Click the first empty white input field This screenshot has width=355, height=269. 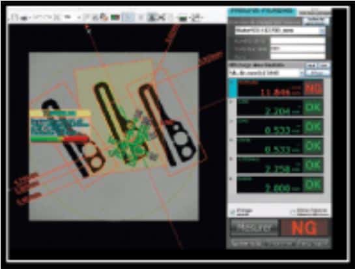pyautogui.click(x=298, y=41)
